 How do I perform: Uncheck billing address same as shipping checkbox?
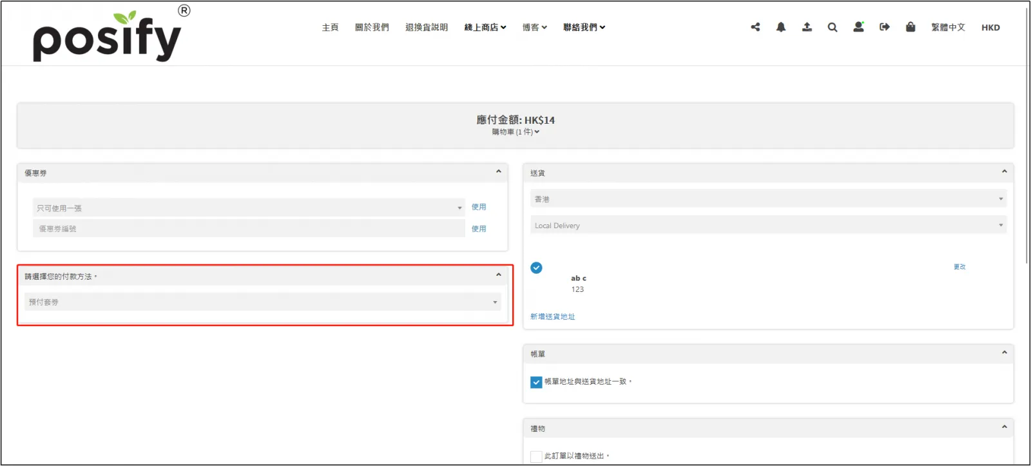coord(536,382)
